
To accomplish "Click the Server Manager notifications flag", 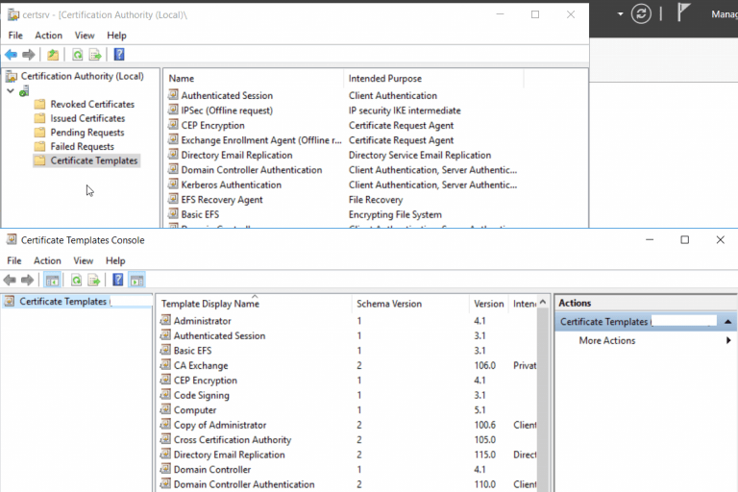I will pyautogui.click(x=683, y=12).
